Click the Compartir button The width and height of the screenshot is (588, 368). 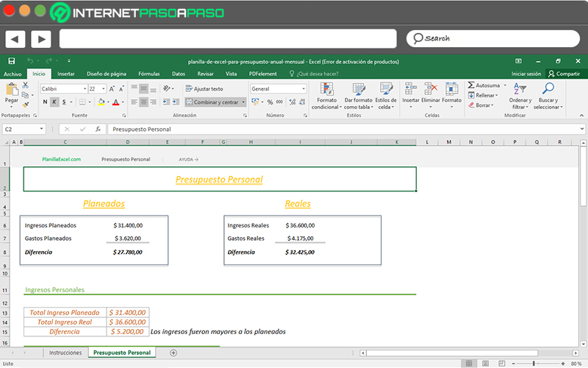(x=564, y=74)
